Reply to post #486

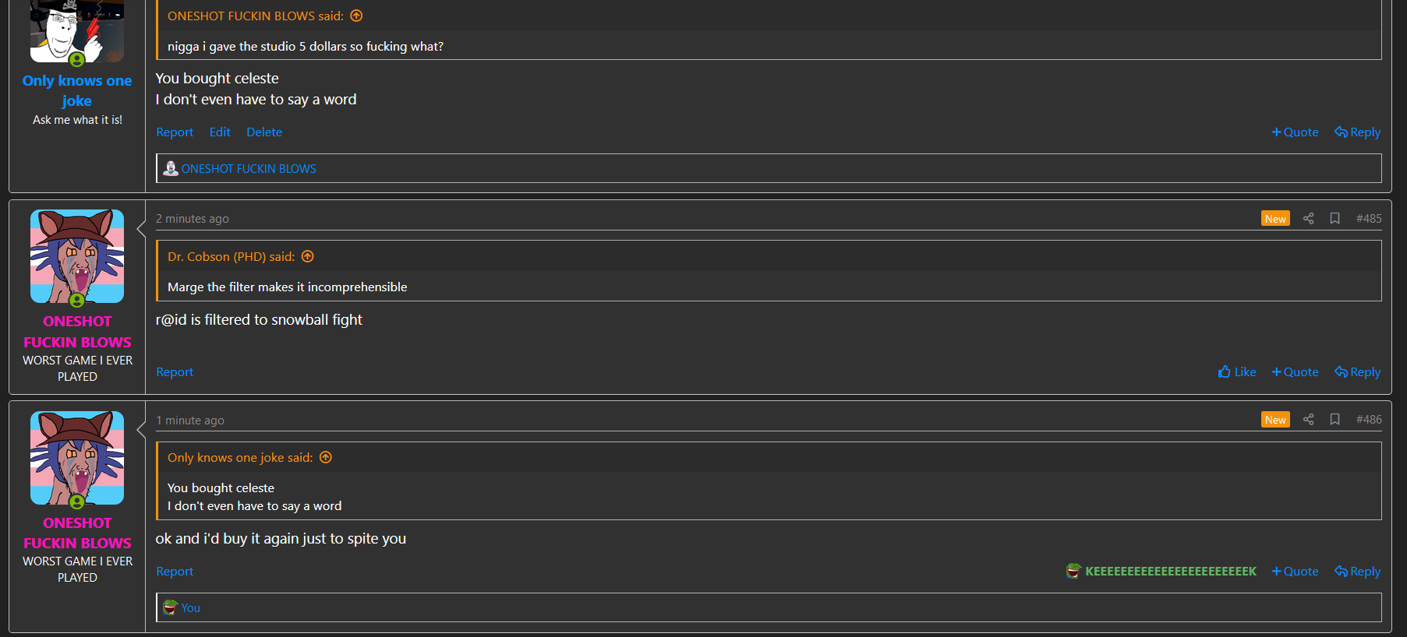click(x=1357, y=571)
